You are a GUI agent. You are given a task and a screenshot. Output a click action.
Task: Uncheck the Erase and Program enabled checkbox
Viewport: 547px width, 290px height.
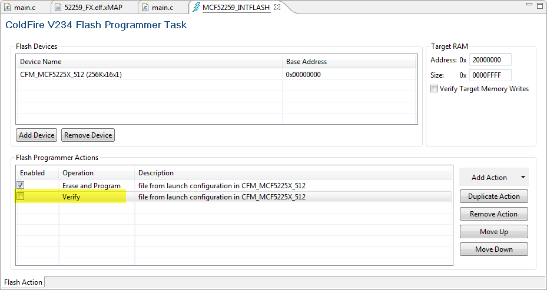click(x=21, y=185)
